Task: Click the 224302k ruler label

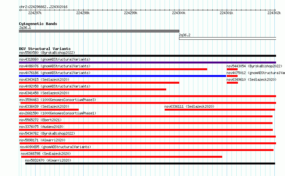Action: 274,13
